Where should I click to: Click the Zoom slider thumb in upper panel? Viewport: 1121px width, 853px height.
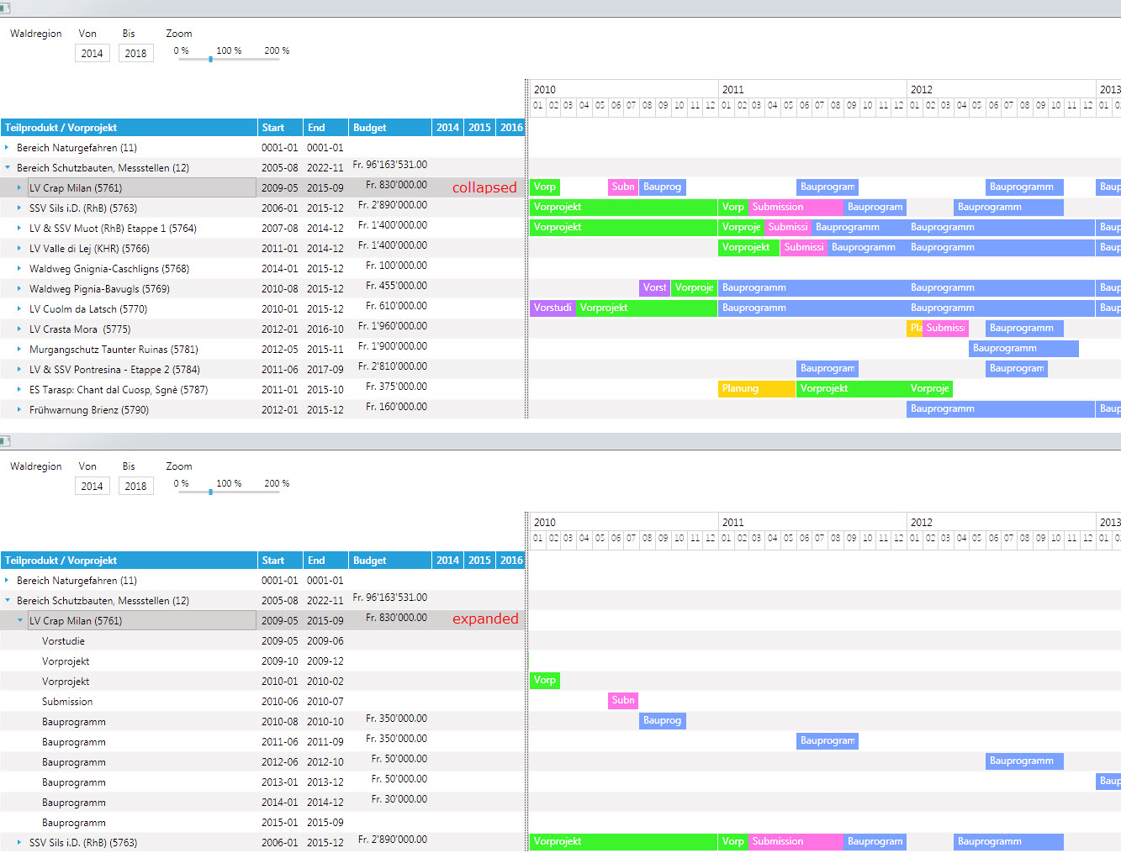(210, 59)
